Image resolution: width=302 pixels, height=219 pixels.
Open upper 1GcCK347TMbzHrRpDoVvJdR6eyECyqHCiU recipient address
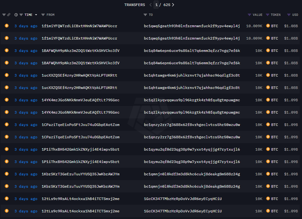pyautogui.click(x=183, y=199)
